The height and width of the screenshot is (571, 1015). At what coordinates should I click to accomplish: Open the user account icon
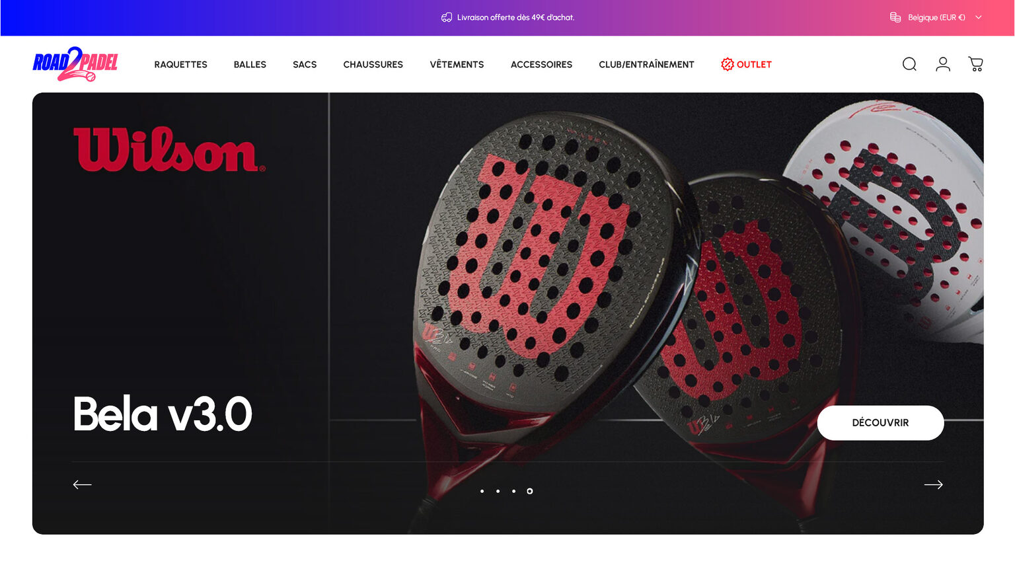[943, 64]
